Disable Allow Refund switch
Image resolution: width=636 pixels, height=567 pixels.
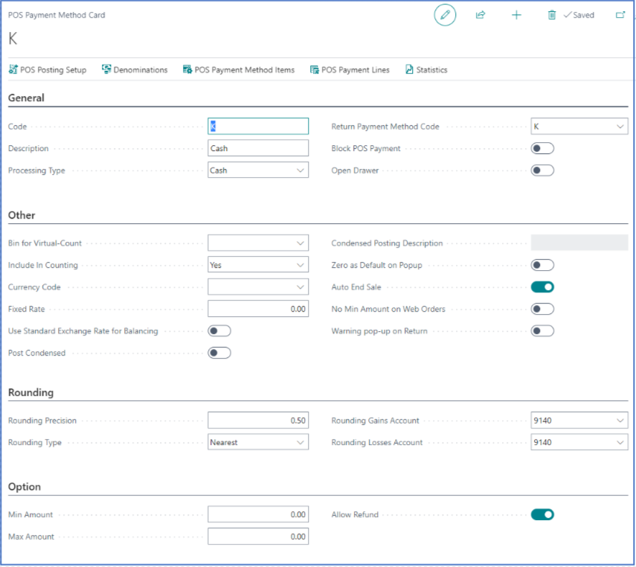(x=542, y=515)
